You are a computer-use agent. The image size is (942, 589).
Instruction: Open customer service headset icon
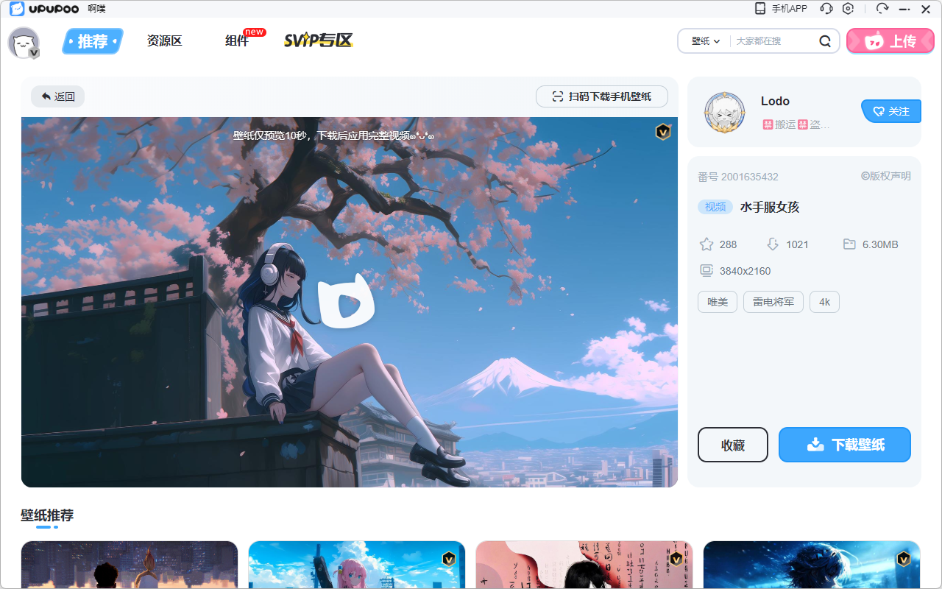click(826, 9)
